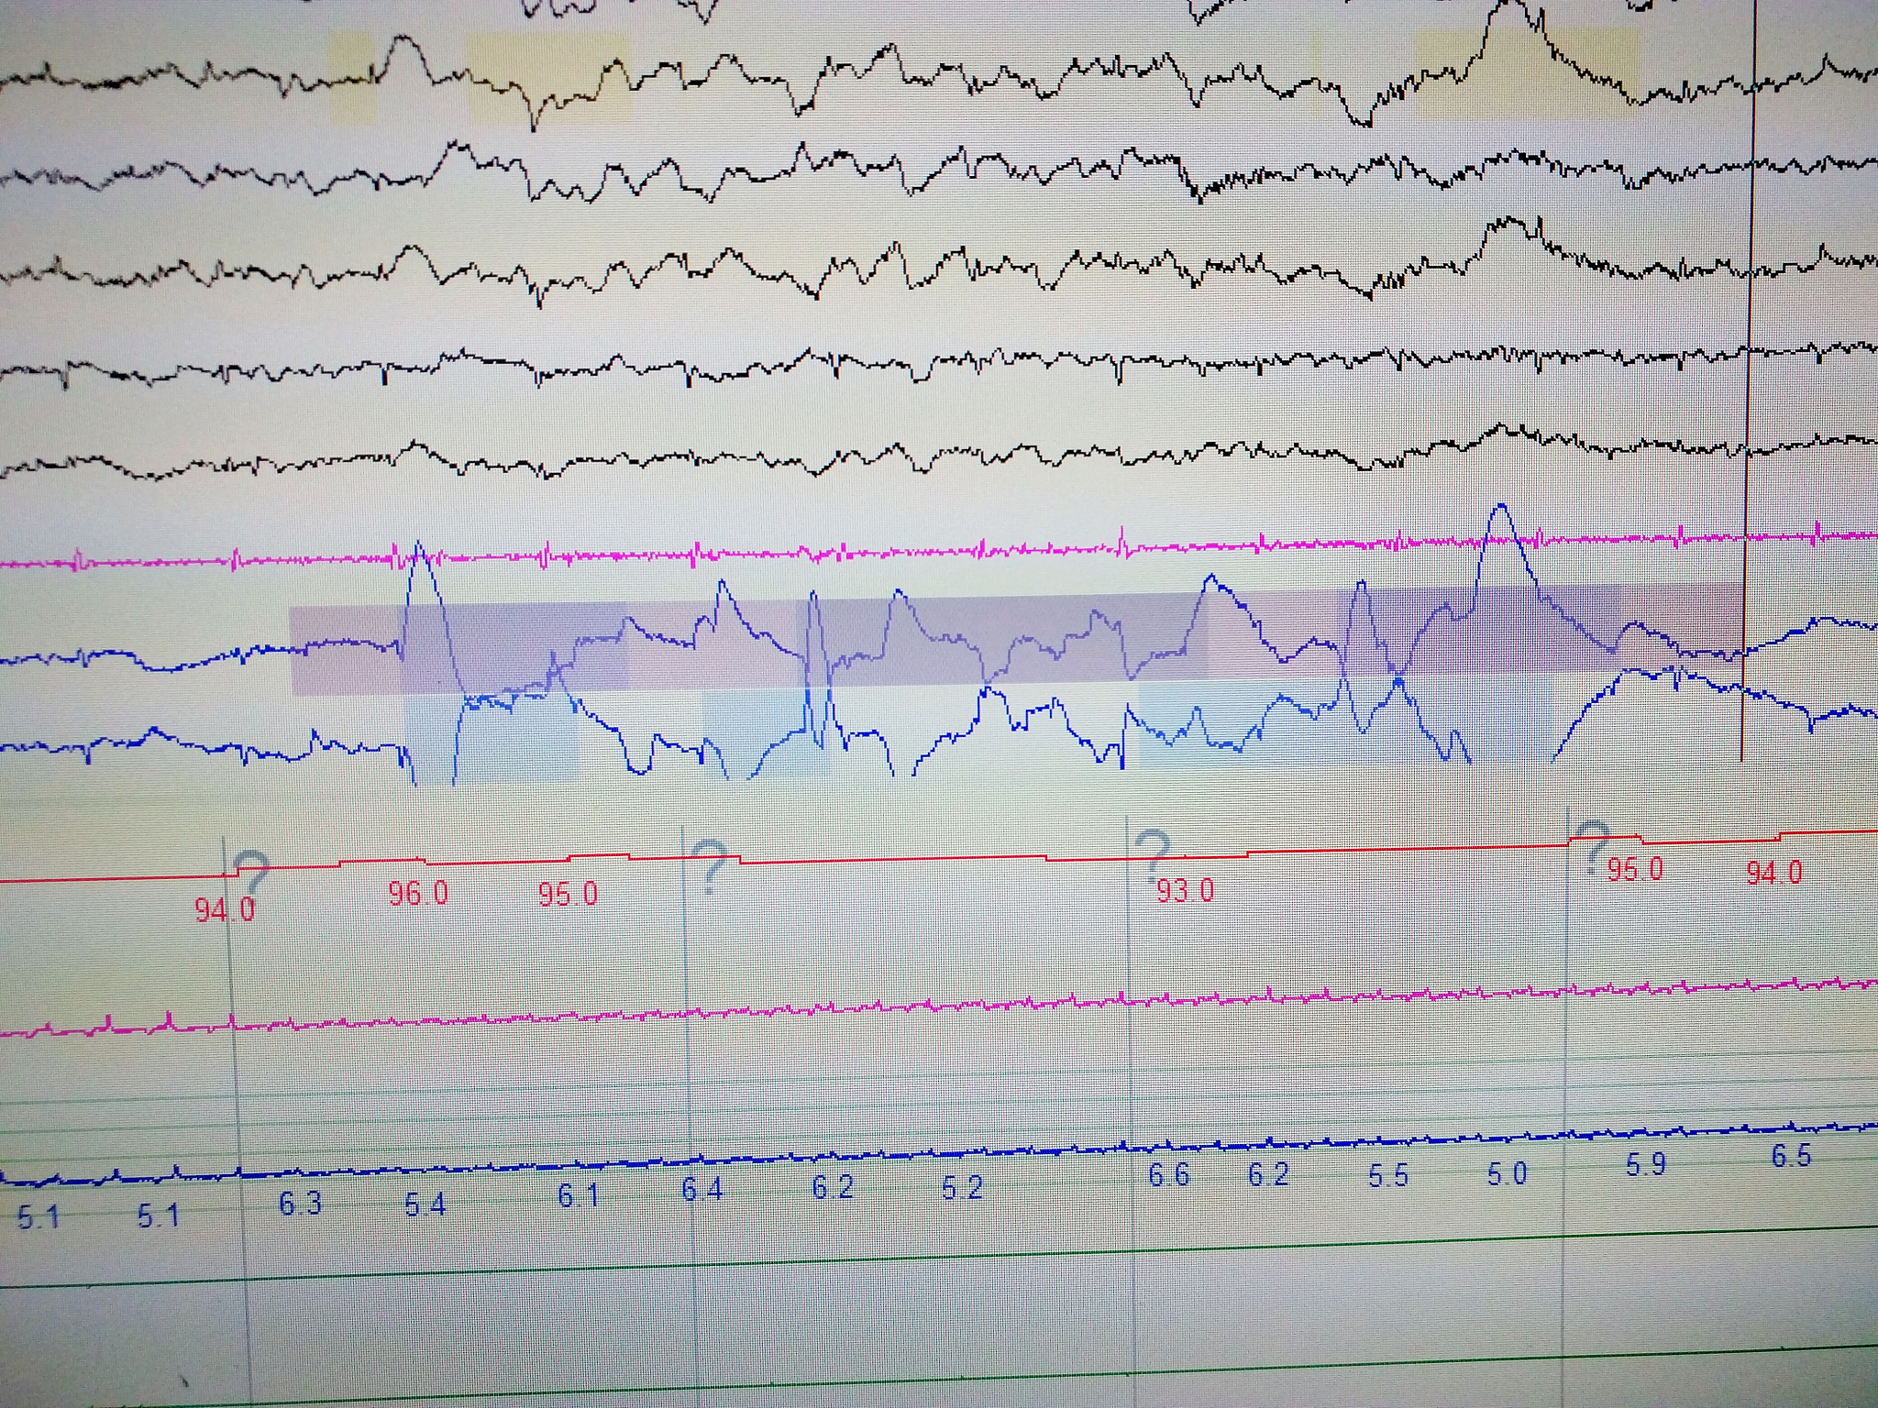The image size is (1878, 1408).
Task: Click the blue 5.5 value label
Action: click(x=1388, y=1176)
